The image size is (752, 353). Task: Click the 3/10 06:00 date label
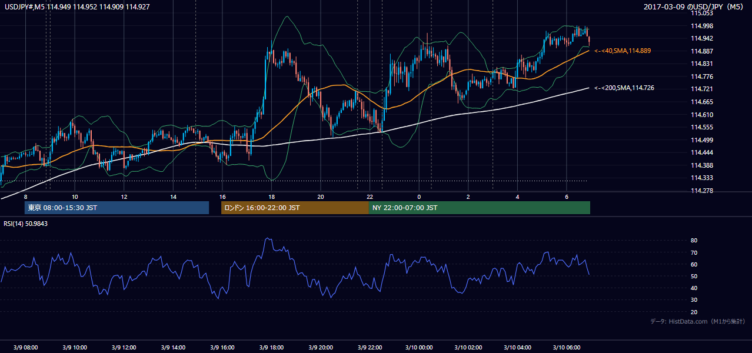tap(566, 347)
